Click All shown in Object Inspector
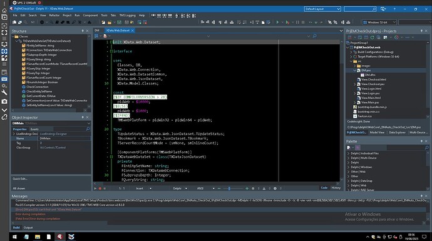 [19, 188]
